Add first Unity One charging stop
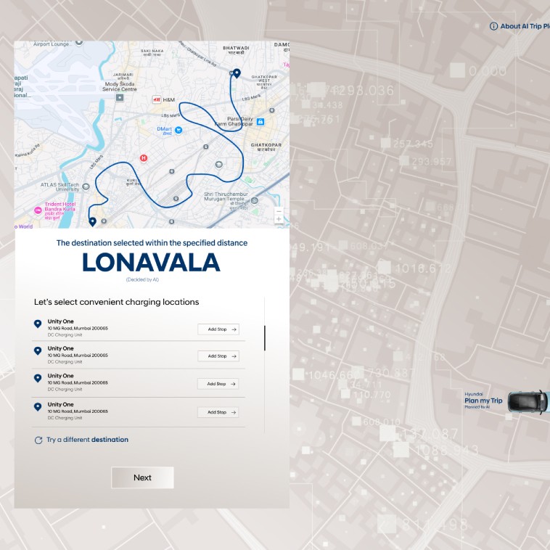 pos(218,329)
